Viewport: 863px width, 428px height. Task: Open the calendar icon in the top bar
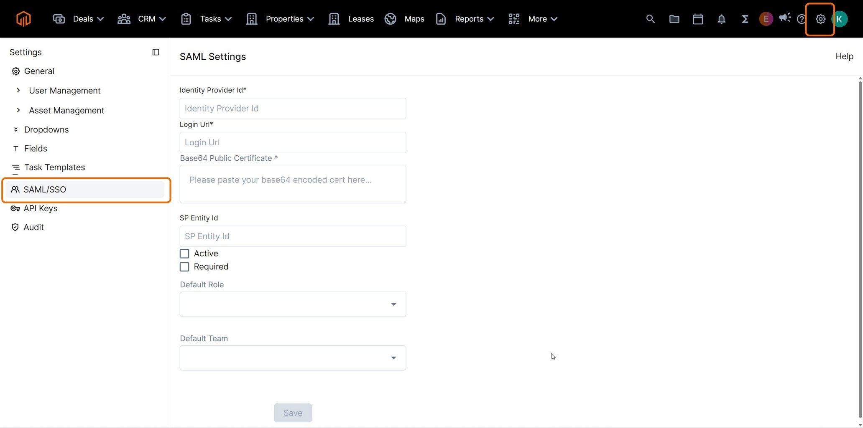[x=698, y=19]
